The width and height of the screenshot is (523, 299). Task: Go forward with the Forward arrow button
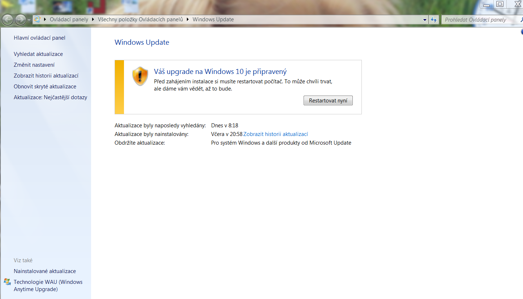pos(20,19)
